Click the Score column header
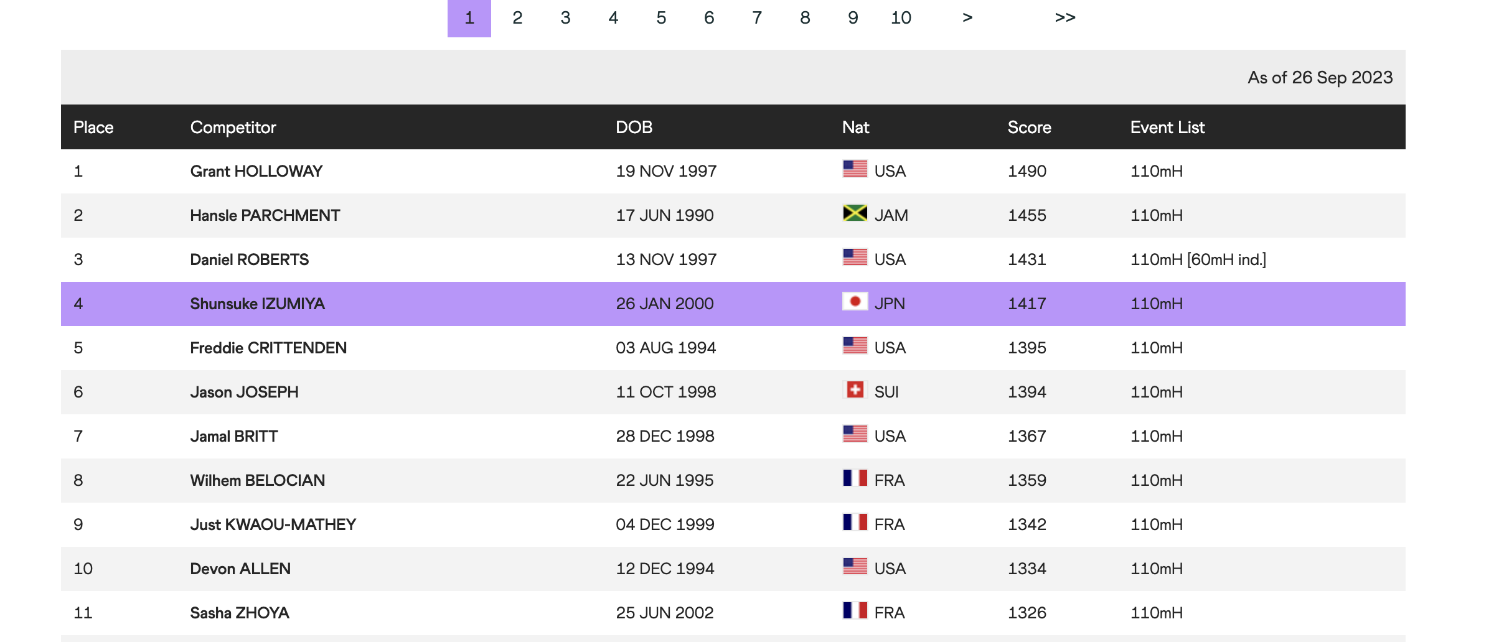The width and height of the screenshot is (1499, 642). (x=1030, y=128)
